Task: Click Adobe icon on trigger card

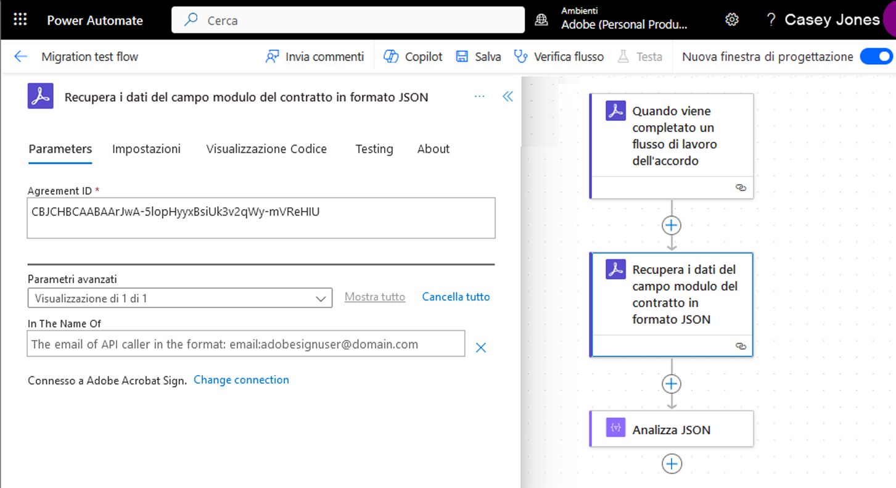Action: click(x=615, y=110)
